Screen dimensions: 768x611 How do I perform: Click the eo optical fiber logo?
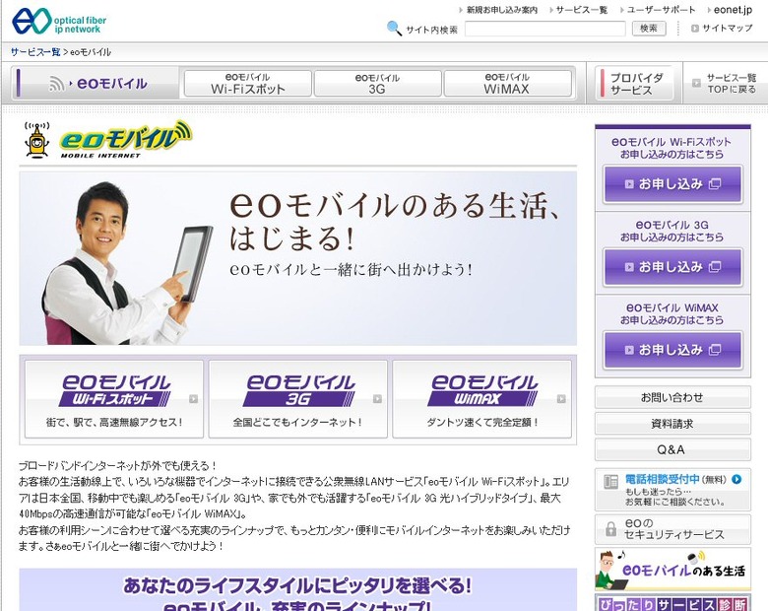point(59,21)
